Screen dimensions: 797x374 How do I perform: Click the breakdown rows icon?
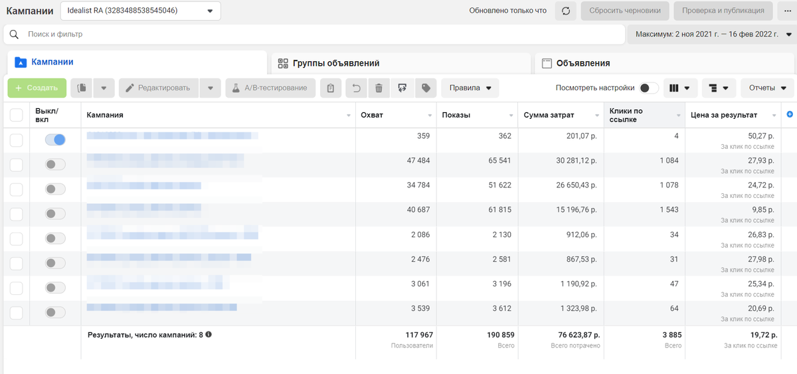pyautogui.click(x=715, y=88)
